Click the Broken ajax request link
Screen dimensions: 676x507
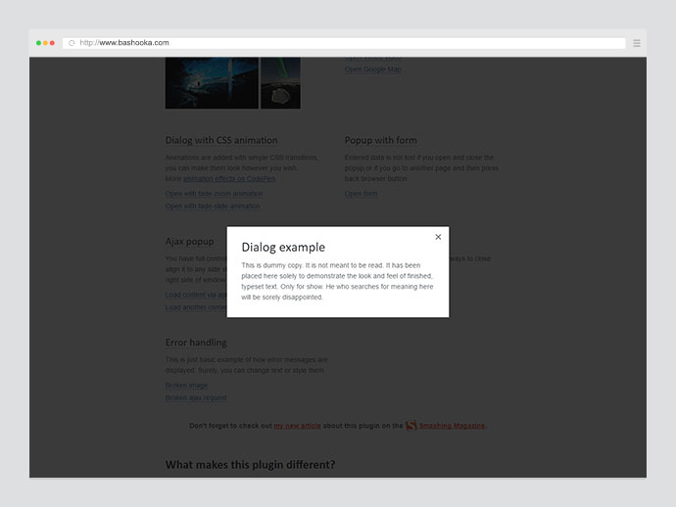pos(196,397)
